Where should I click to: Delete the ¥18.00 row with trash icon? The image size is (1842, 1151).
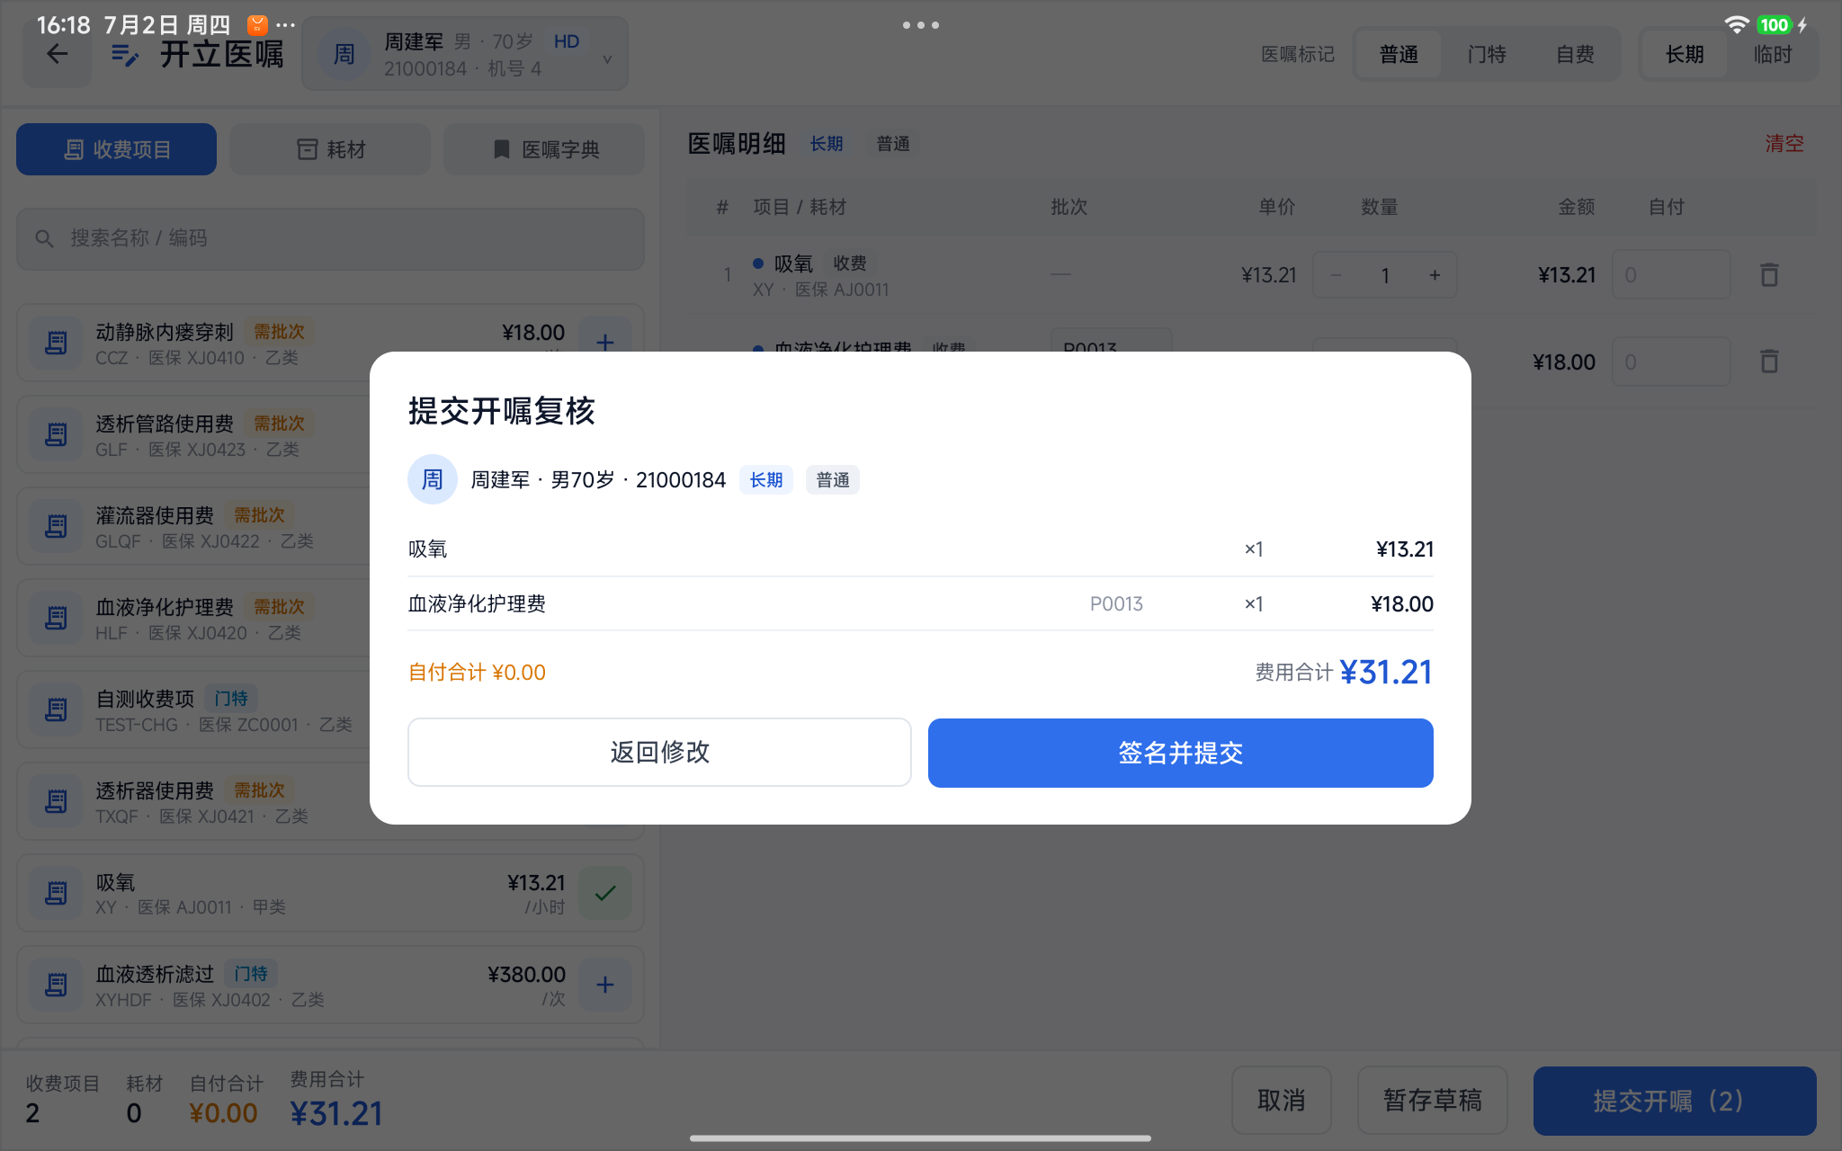pos(1769,361)
